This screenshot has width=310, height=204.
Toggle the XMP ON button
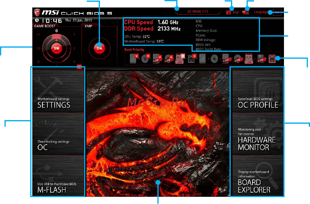tap(99, 48)
